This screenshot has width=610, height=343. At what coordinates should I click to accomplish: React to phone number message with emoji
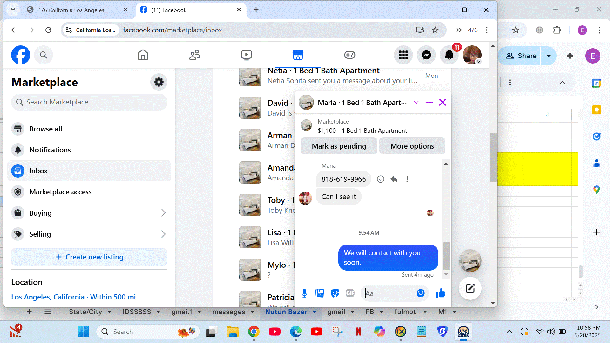(x=380, y=179)
